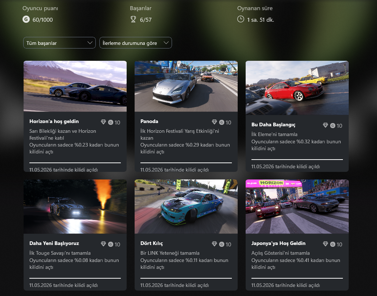
Task: Click the 6/57 achievements count
Action: coord(146,20)
